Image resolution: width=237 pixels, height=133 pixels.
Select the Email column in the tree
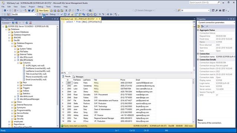coord(36,80)
